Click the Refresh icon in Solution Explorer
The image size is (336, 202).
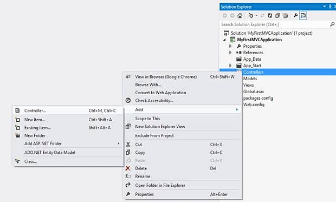(270, 16)
